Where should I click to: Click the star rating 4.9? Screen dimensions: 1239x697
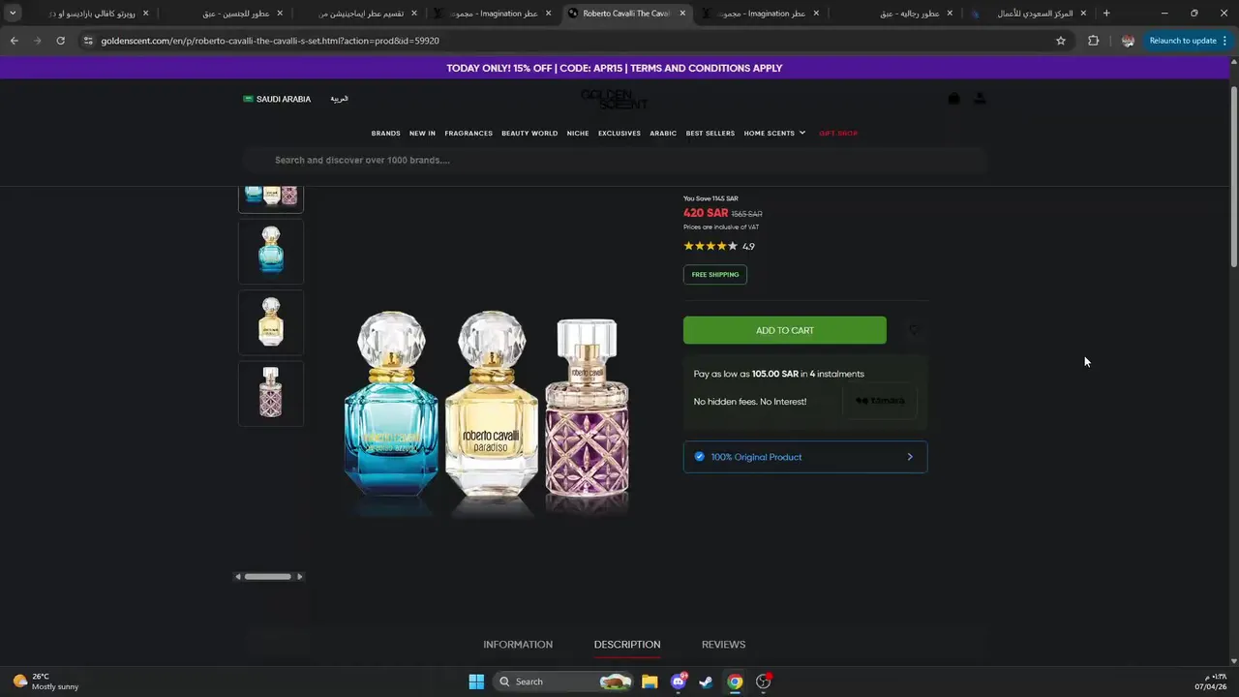(719, 246)
